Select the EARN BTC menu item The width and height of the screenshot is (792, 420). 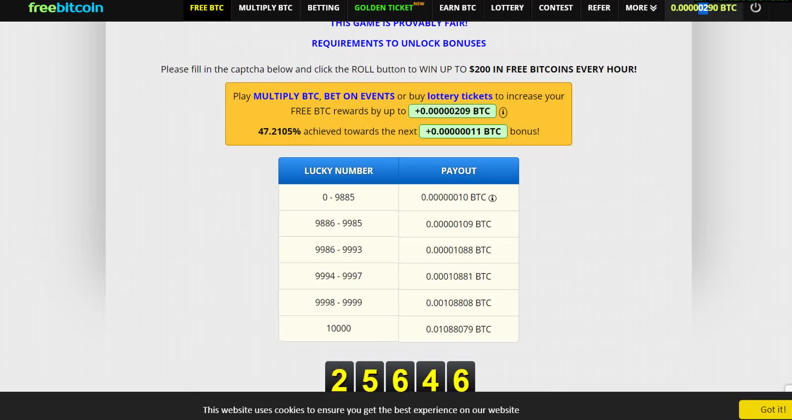(458, 8)
